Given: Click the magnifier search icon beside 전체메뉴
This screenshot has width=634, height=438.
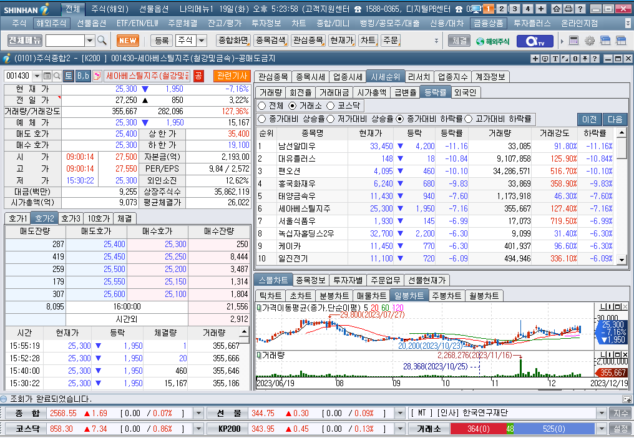Looking at the screenshot, I should pos(102,41).
